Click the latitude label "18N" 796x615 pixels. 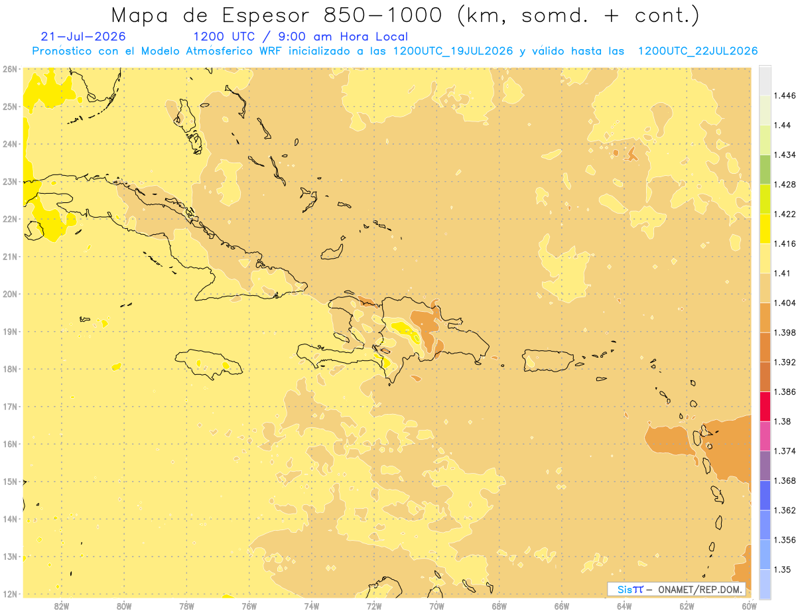coord(10,369)
